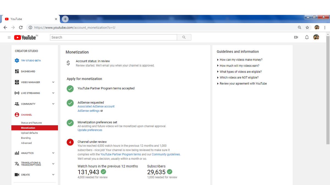330x185 pixels.
Task: Close the YouTube tab
Action: pyautogui.click(x=56, y=19)
